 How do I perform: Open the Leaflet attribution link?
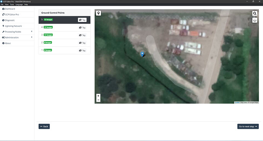[x=237, y=103]
